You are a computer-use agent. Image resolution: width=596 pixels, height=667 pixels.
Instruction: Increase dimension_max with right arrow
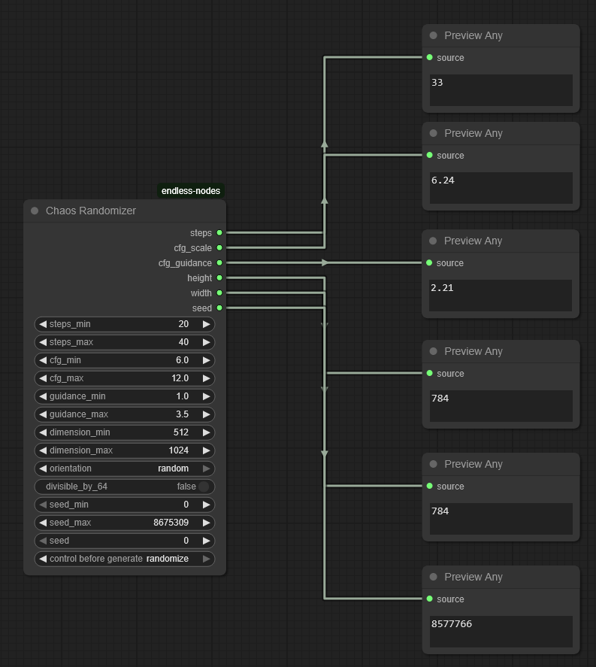[x=206, y=450]
